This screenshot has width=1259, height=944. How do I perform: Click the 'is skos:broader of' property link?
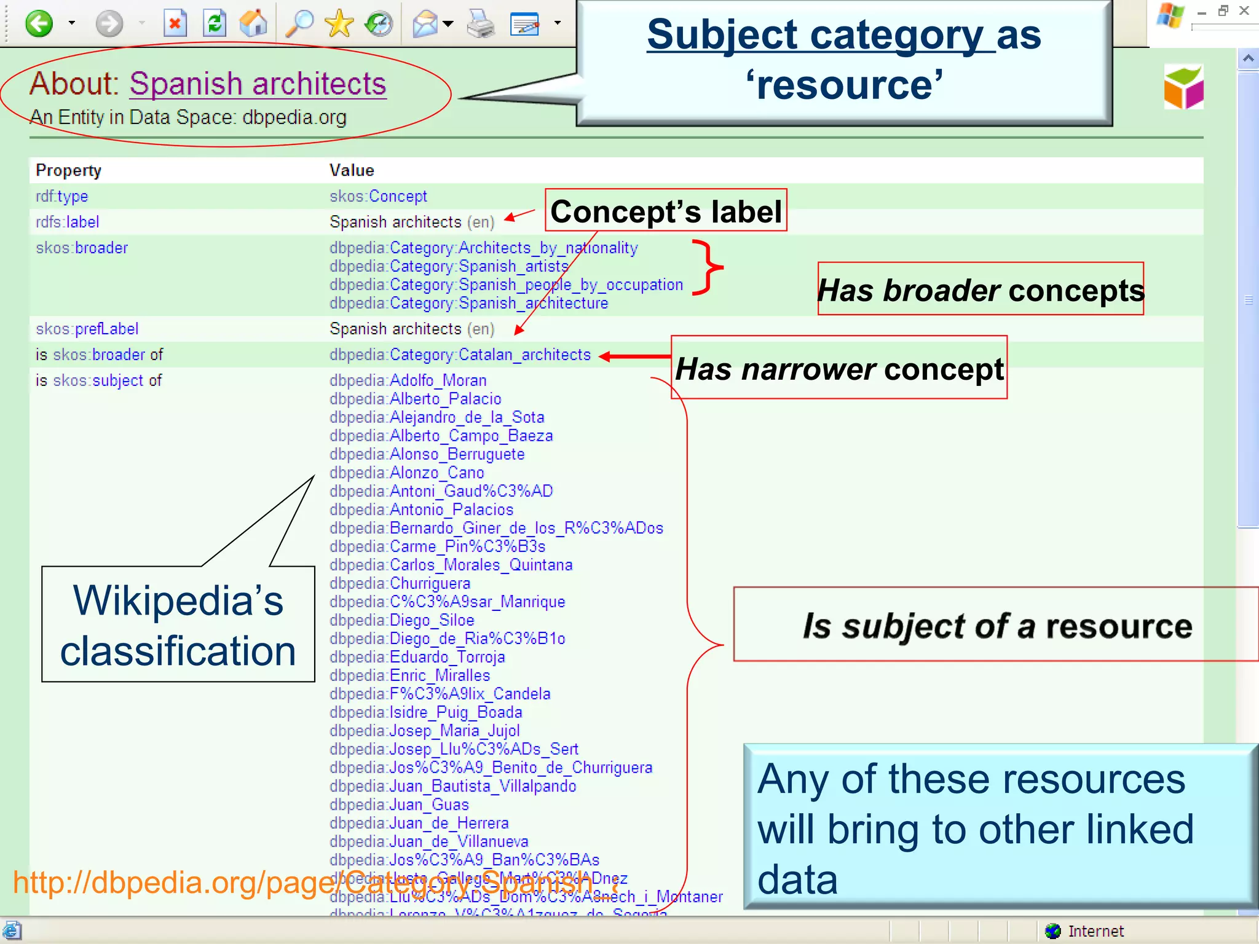pos(99,355)
